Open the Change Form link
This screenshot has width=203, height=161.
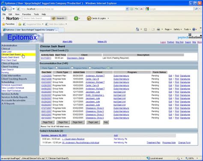point(184,143)
